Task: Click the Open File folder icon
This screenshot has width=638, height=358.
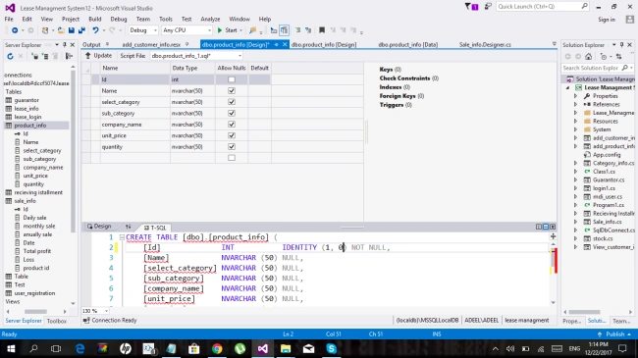Action: click(x=61, y=30)
